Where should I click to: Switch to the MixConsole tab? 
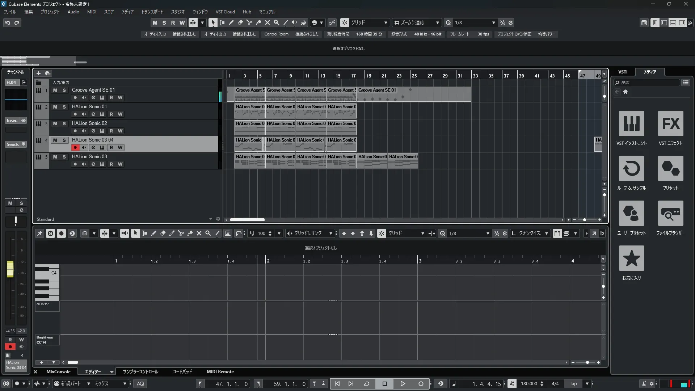pyautogui.click(x=58, y=372)
